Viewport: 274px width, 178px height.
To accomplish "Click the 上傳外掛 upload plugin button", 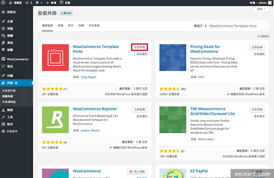I will 66,13.
